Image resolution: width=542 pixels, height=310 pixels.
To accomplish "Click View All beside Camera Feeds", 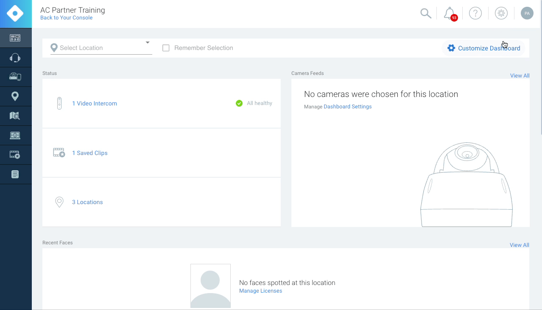I will (x=520, y=76).
